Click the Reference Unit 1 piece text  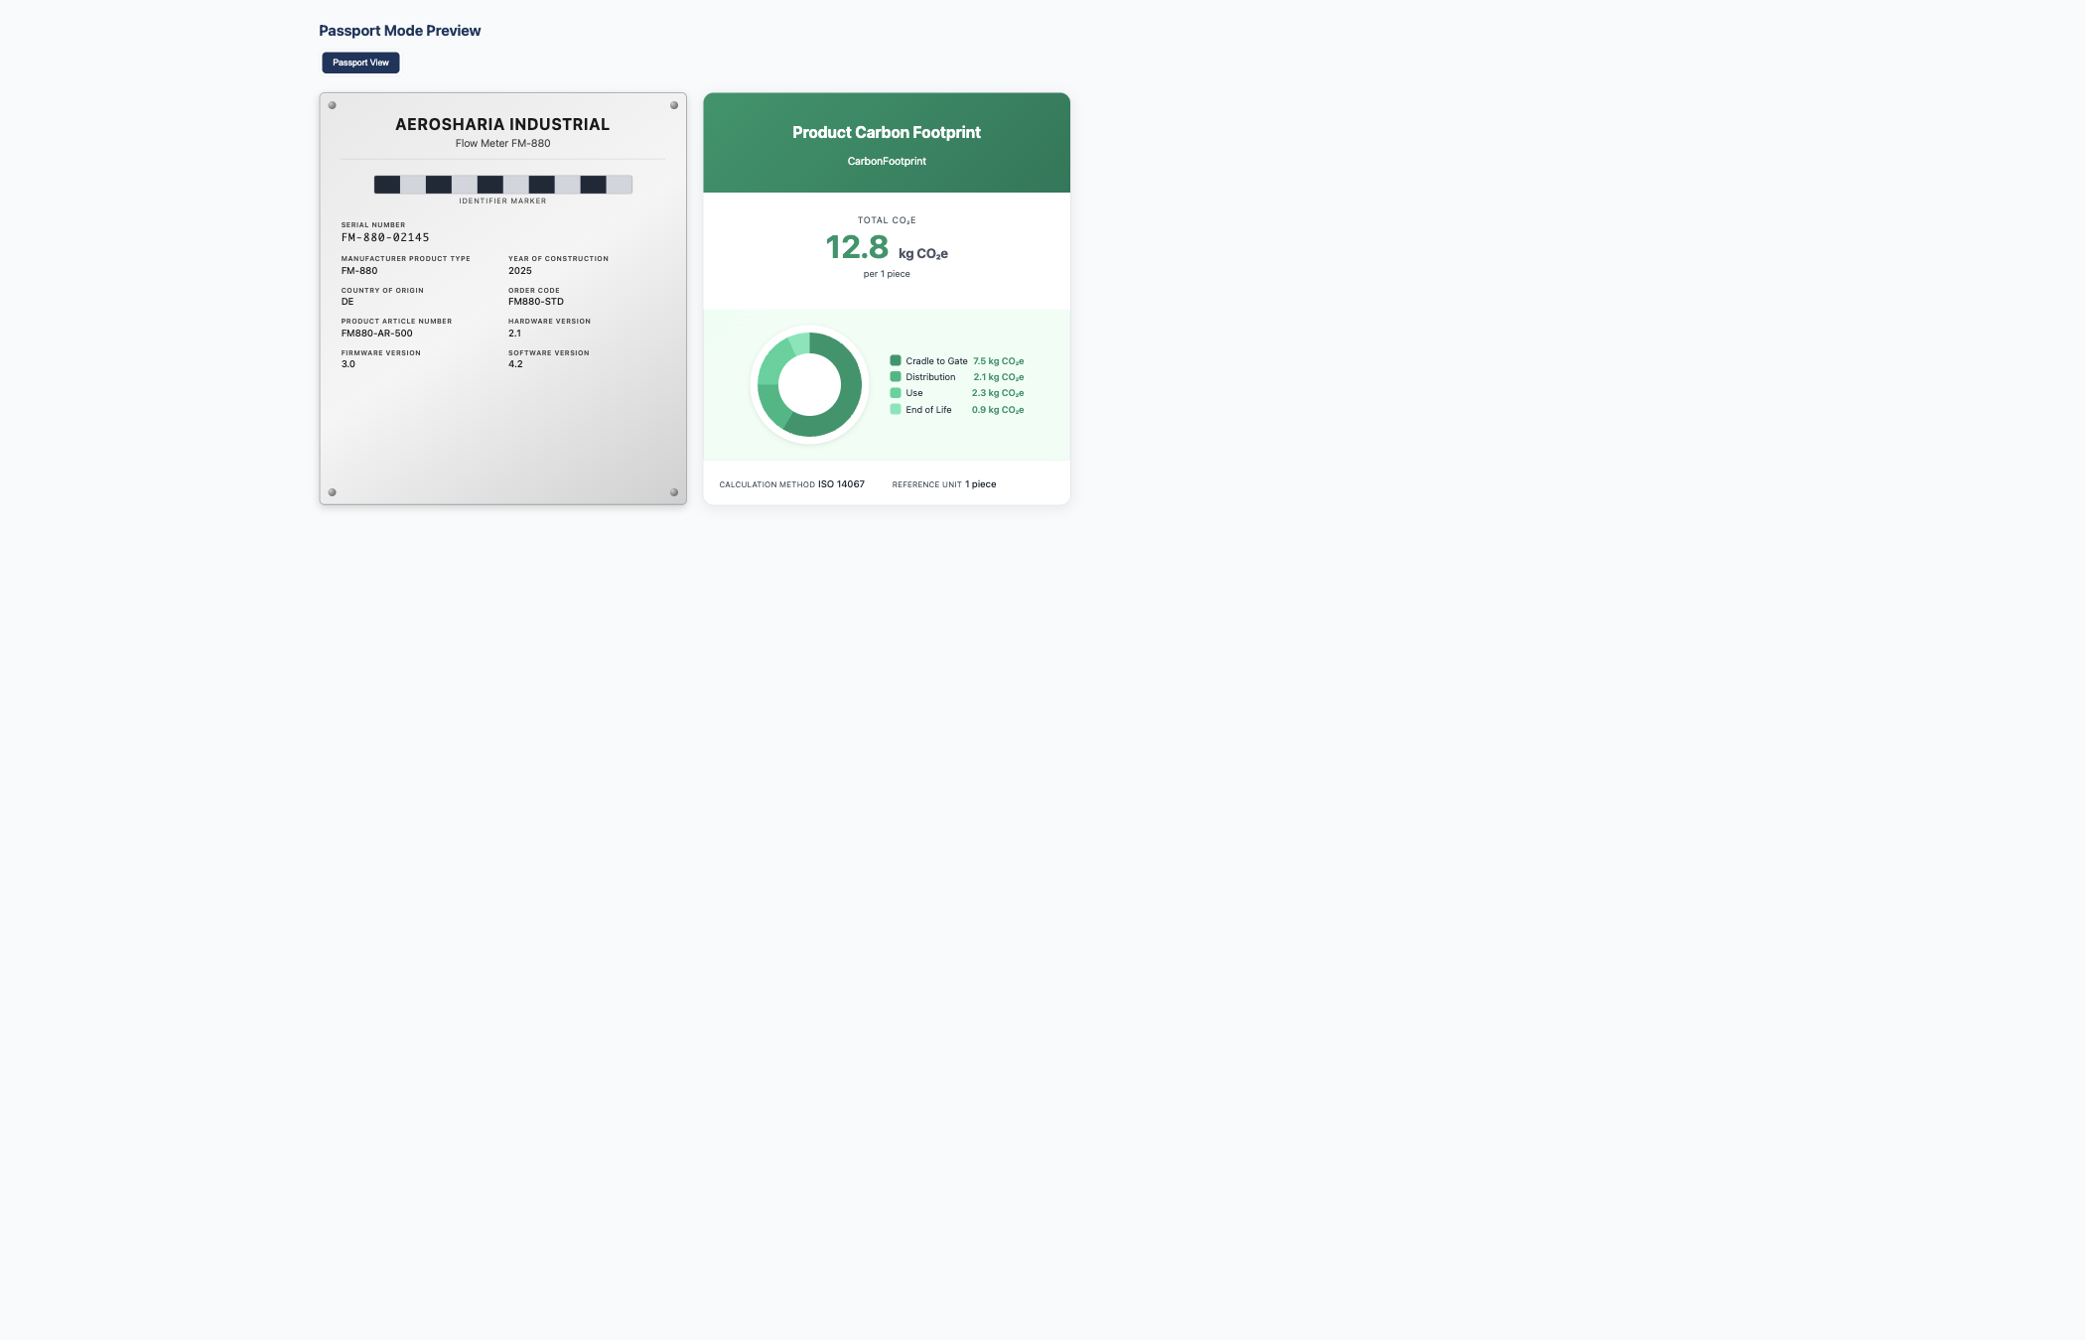pyautogui.click(x=980, y=483)
